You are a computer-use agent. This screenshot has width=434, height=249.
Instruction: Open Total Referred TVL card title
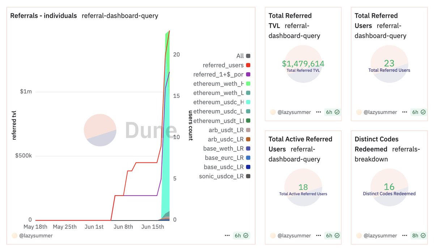tap(290, 21)
